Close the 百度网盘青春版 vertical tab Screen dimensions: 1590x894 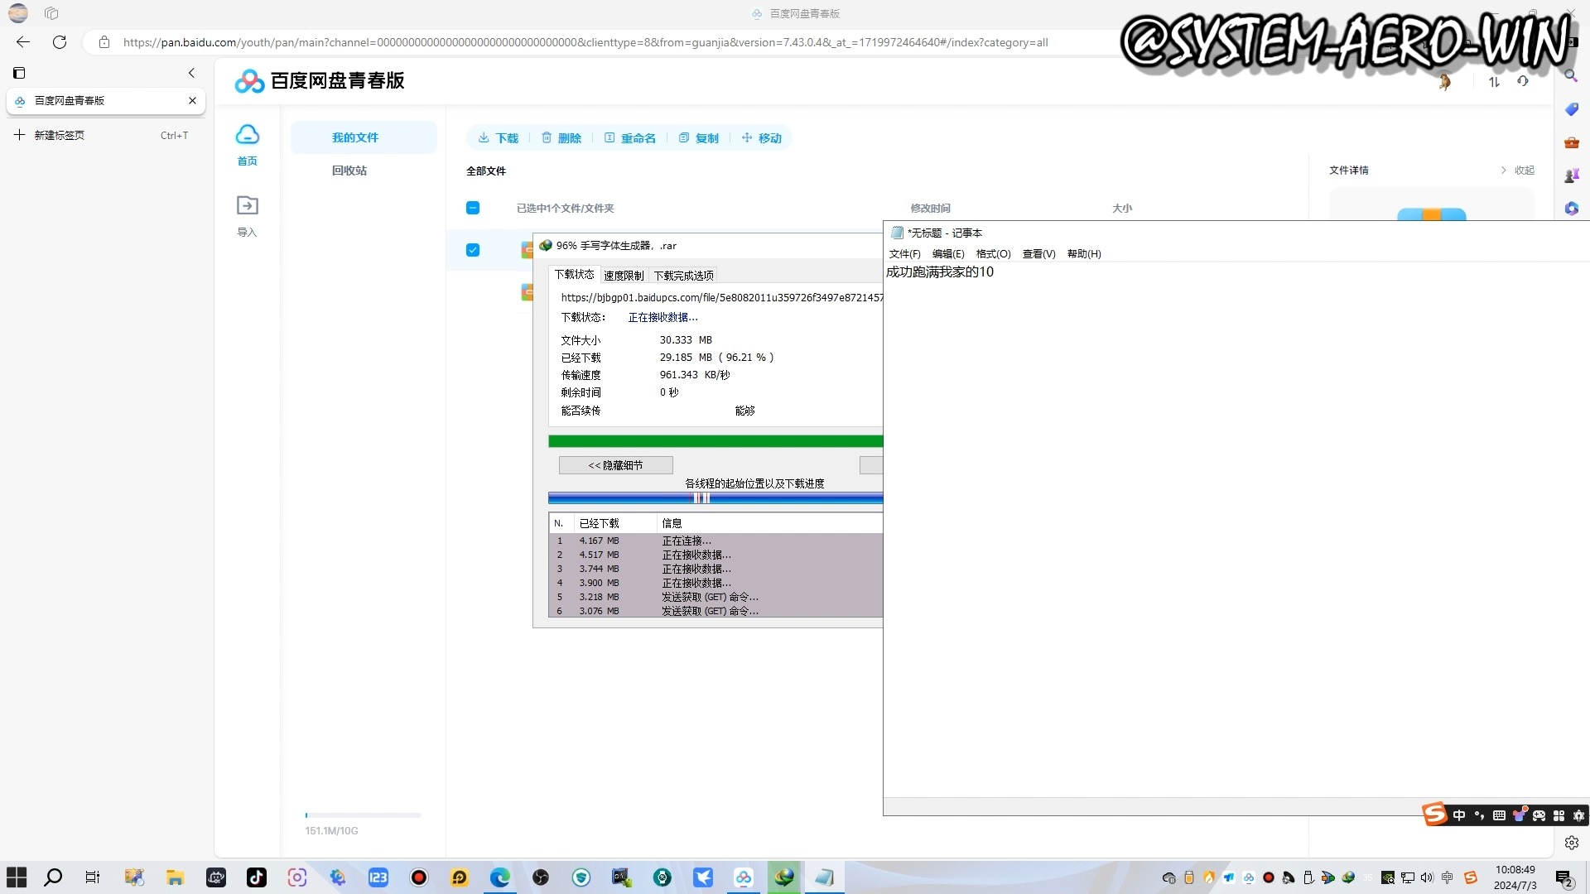tap(192, 100)
